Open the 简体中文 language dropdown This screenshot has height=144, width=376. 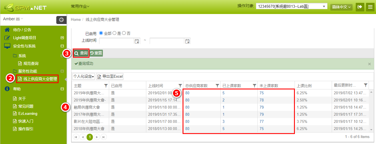pos(341,7)
